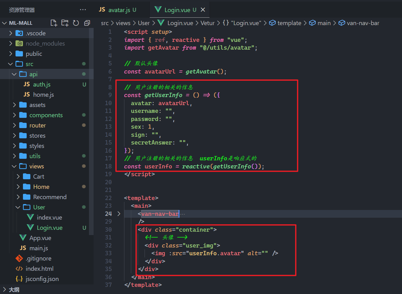Open the explorer panel more actions menu
402x294 pixels.
(83, 10)
